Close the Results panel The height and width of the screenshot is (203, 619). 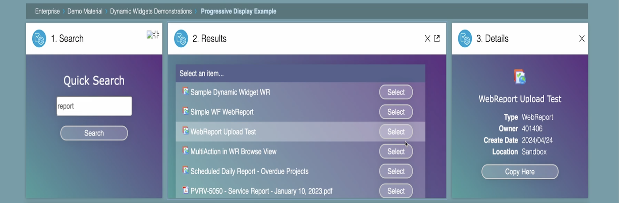(427, 38)
